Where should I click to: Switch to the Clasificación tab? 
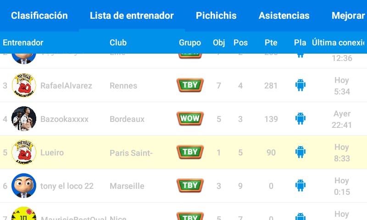(39, 16)
